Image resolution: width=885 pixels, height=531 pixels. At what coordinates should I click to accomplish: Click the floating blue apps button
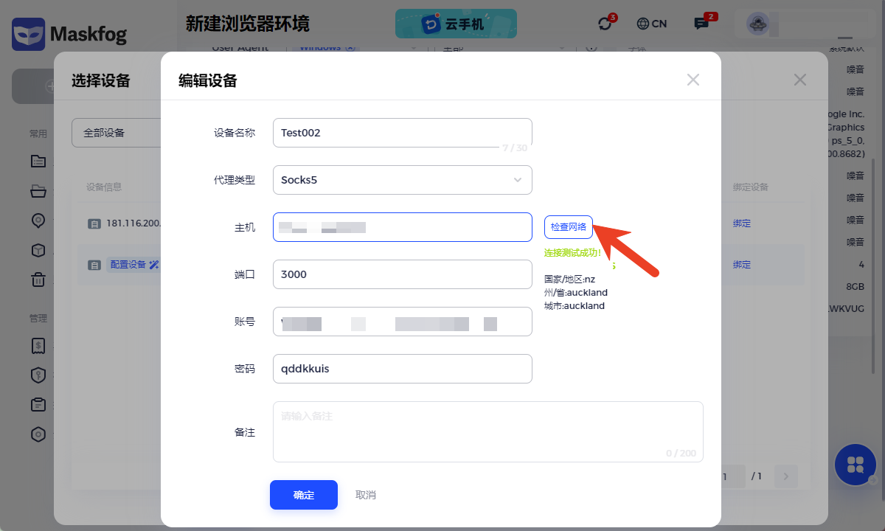click(x=855, y=465)
